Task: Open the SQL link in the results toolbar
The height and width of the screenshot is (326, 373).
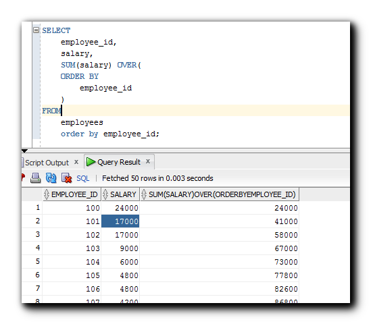Action: click(x=83, y=178)
